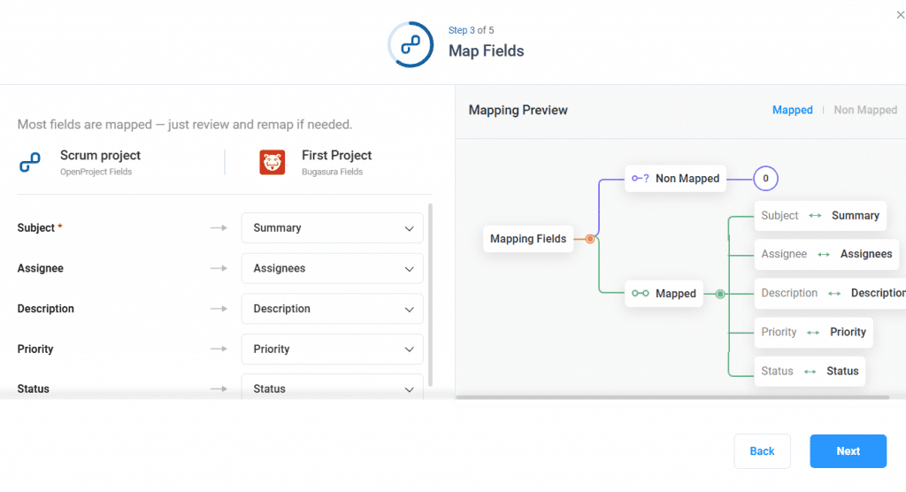Open the Status mapping dropdown
Image resolution: width=906 pixels, height=492 pixels.
tap(332, 388)
